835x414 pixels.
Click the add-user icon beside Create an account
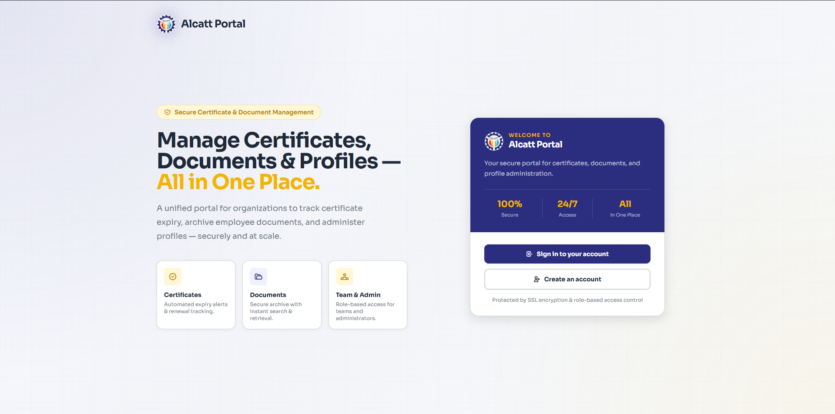[x=537, y=279]
